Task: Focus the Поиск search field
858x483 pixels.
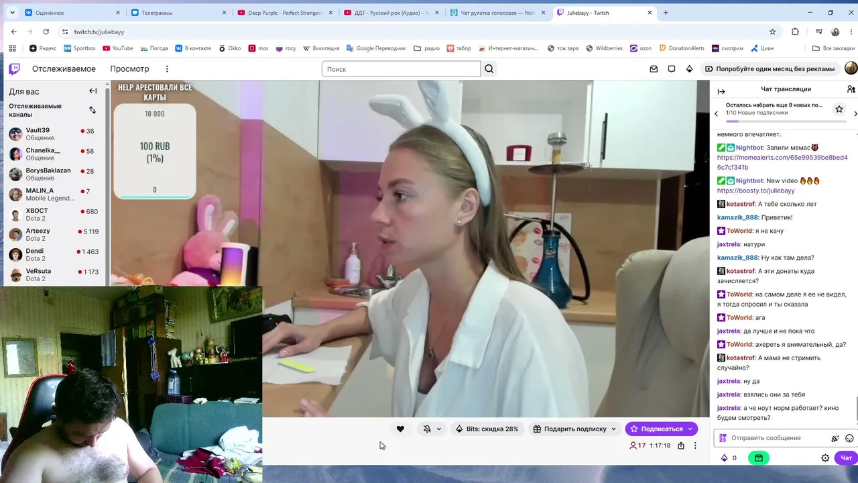Action: (401, 69)
